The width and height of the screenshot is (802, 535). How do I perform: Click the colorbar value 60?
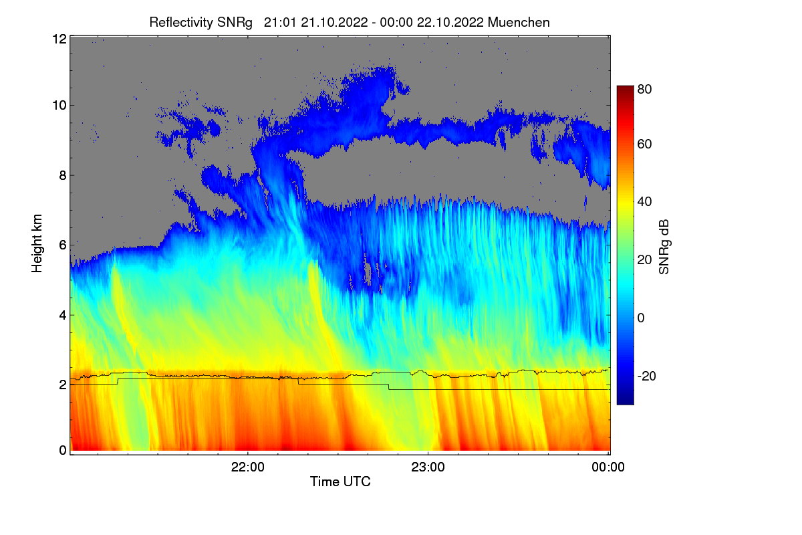pyautogui.click(x=646, y=144)
